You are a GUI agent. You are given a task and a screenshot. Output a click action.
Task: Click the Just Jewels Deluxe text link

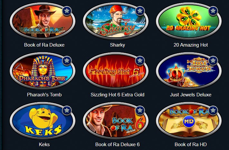[x=191, y=95]
